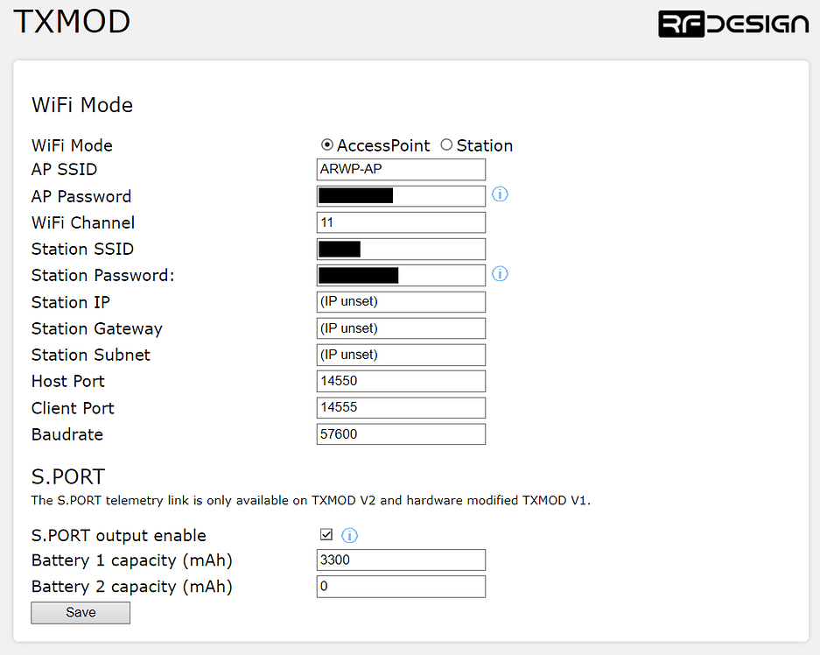
Task: Switch WiFi Mode to Station
Action: 446,144
